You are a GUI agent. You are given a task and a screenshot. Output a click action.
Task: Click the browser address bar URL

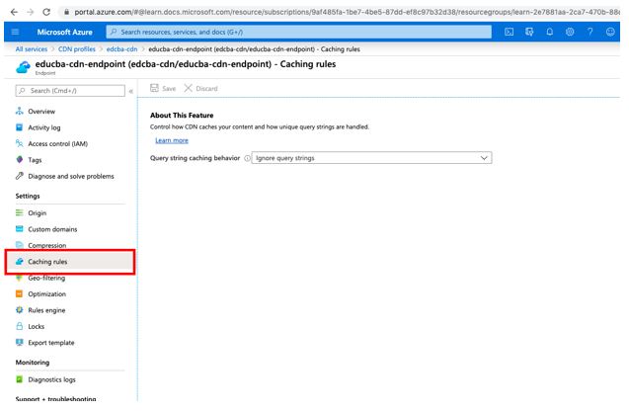coord(345,12)
